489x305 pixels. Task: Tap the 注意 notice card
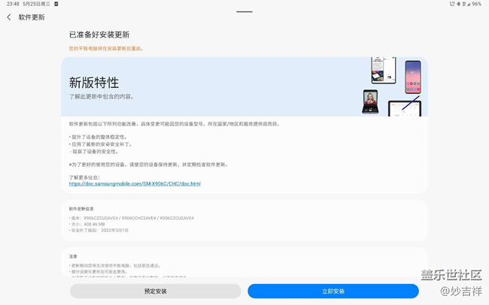tap(244, 263)
